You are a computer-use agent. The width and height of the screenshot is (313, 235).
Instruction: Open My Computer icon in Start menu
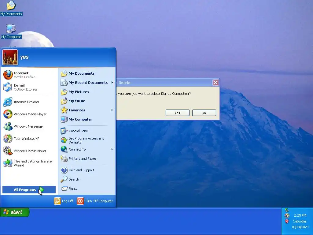[x=64, y=119]
